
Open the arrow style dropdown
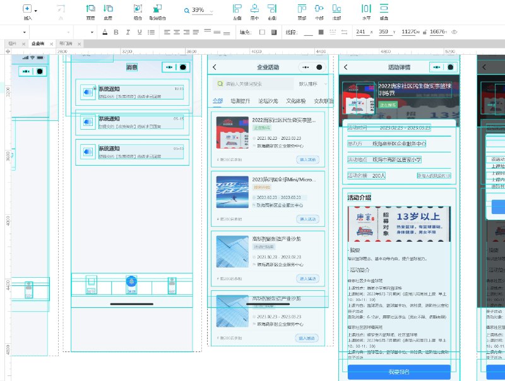(344, 32)
